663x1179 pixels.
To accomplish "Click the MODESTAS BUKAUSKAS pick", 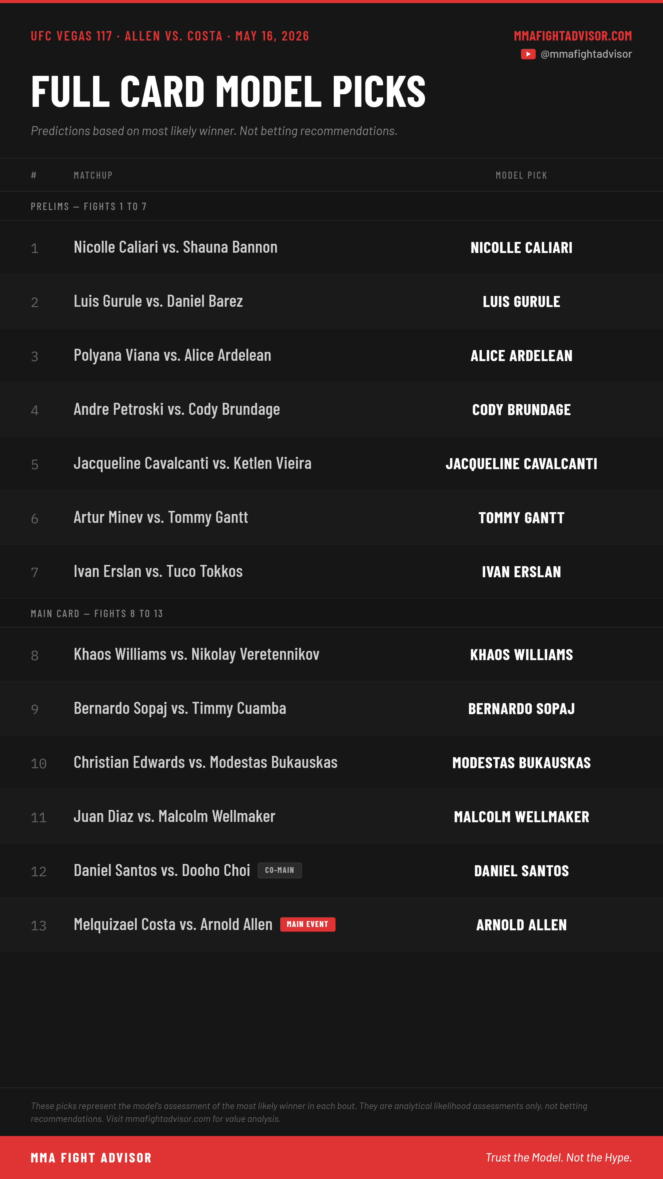I will tap(521, 762).
